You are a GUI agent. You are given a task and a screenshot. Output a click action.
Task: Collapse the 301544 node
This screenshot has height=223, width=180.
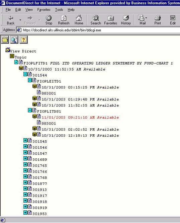(25, 74)
